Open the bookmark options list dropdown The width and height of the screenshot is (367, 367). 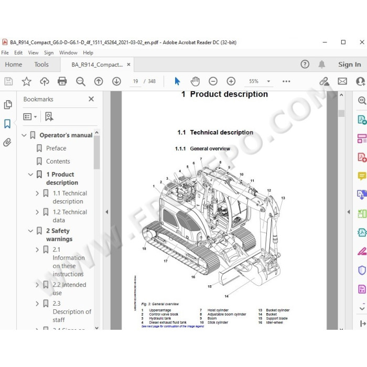click(x=30, y=116)
